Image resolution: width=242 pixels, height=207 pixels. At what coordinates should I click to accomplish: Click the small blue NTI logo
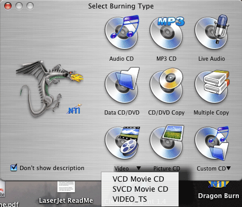tap(75, 109)
